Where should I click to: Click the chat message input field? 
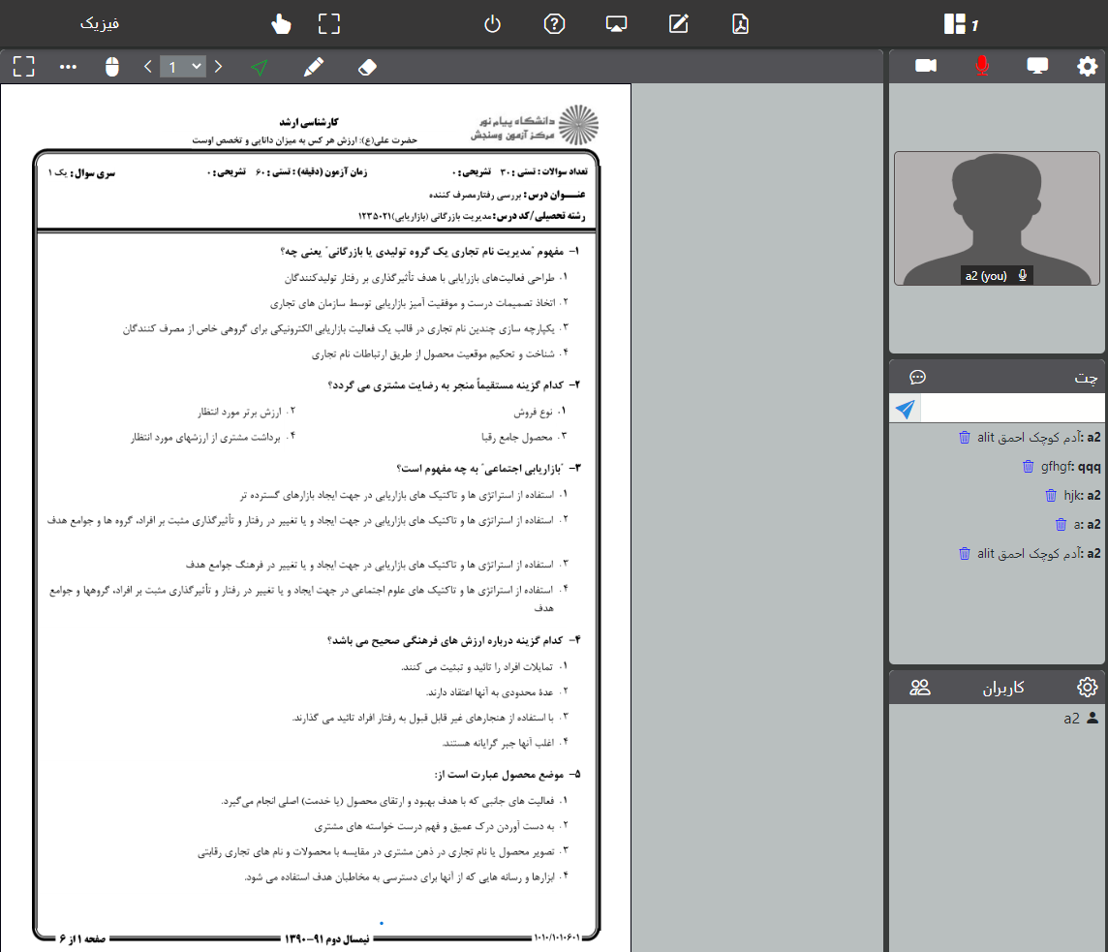tap(1012, 410)
